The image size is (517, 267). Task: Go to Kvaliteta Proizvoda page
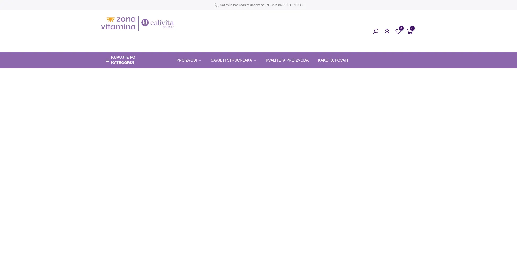coord(287,60)
